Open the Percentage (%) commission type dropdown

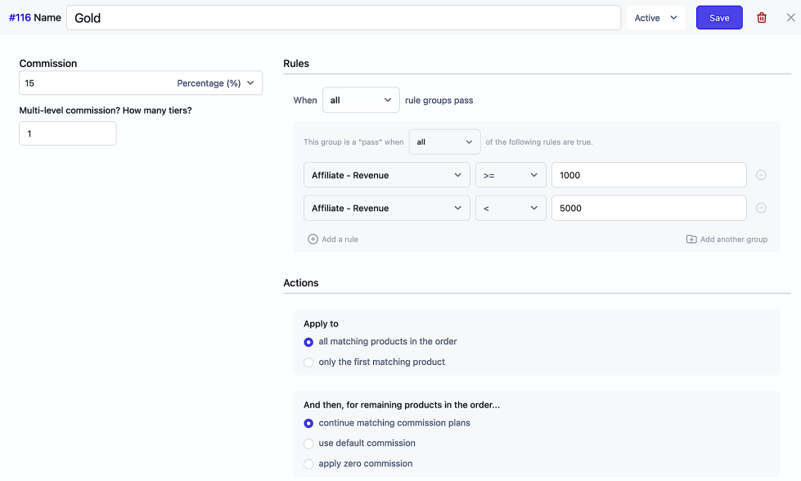(216, 83)
